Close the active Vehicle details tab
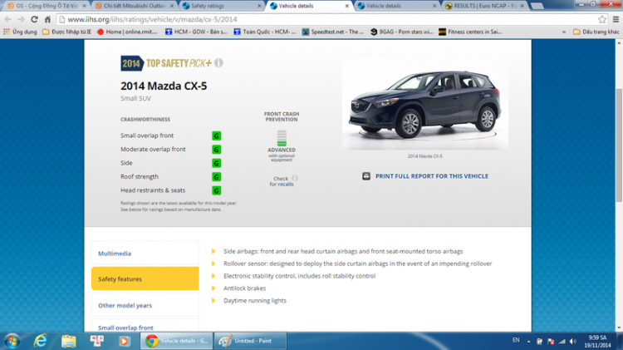The height and width of the screenshot is (350, 623). [347, 6]
